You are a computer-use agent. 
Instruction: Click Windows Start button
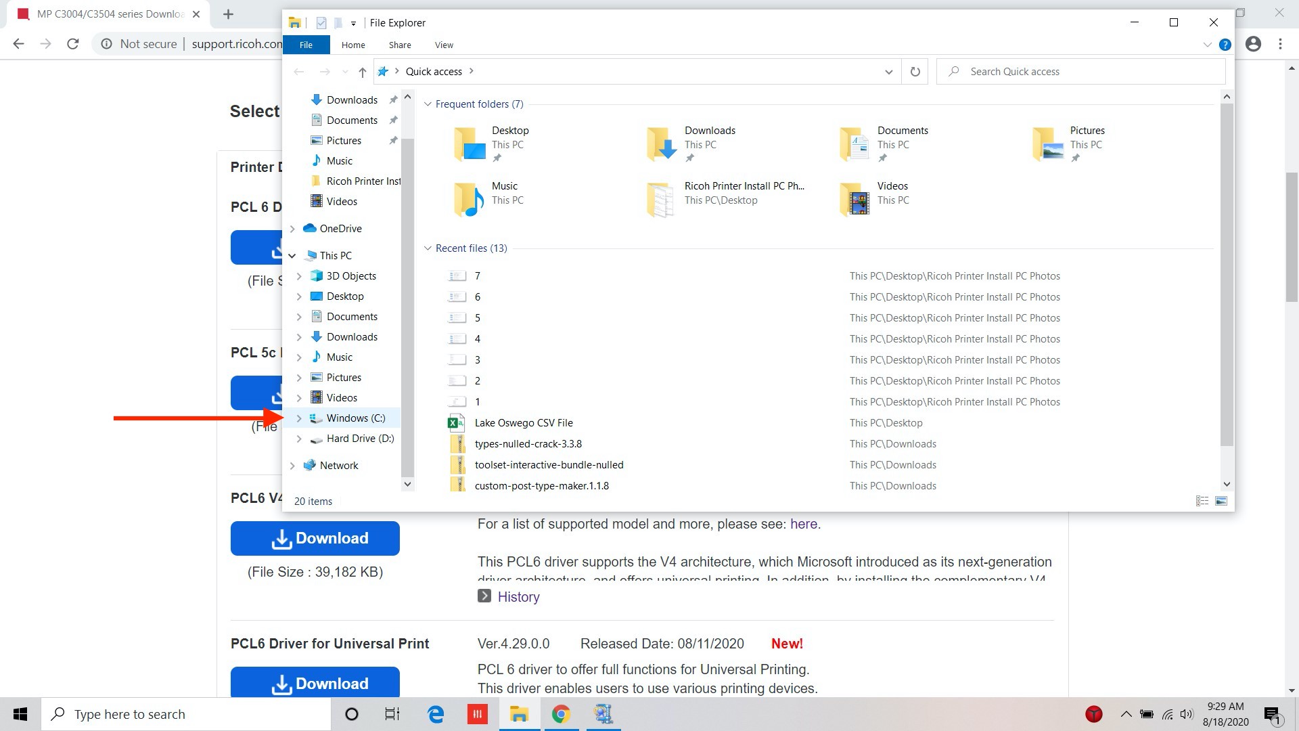point(20,714)
